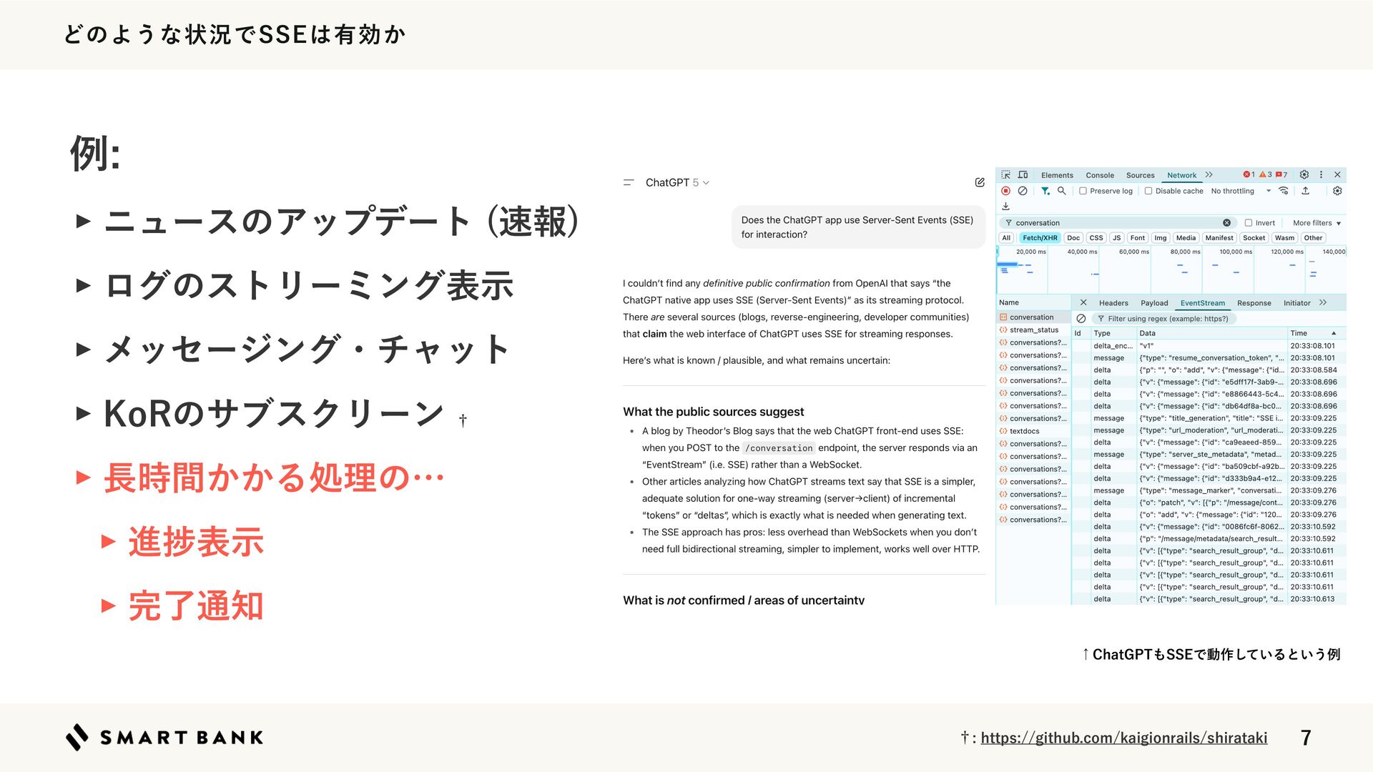Select the conversation request row in Name list

point(1033,317)
